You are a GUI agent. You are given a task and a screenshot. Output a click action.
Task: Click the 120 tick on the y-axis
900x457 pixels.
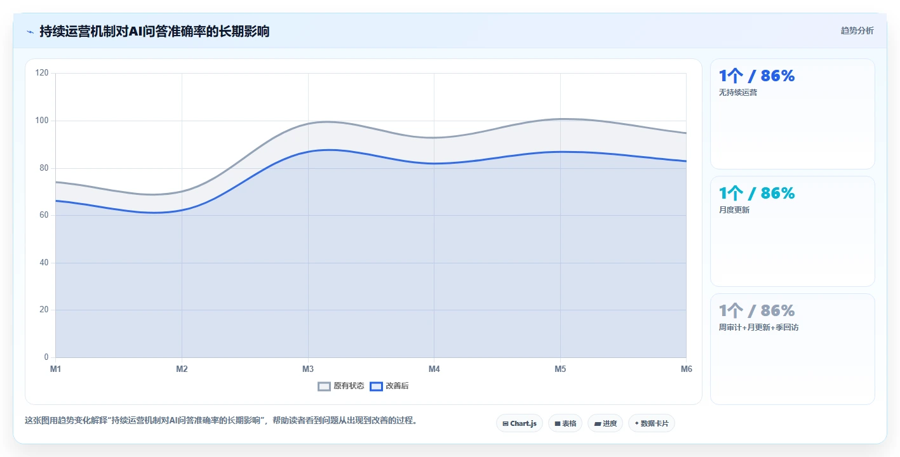[x=42, y=73]
